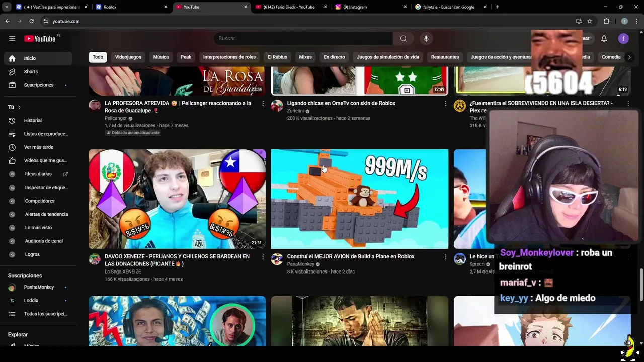Select the Música filter chip
This screenshot has width=644, height=362.
(161, 57)
